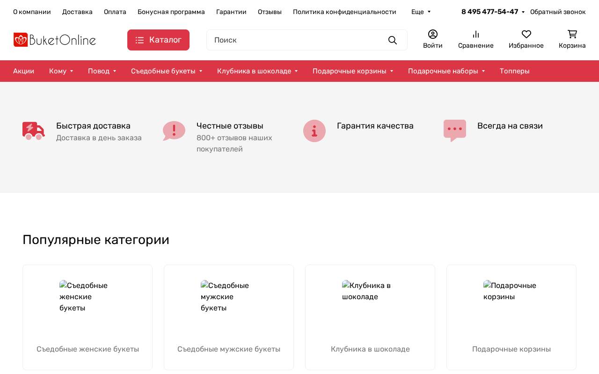Click the Популярные категории heading
This screenshot has height=374, width=599.
(96, 239)
